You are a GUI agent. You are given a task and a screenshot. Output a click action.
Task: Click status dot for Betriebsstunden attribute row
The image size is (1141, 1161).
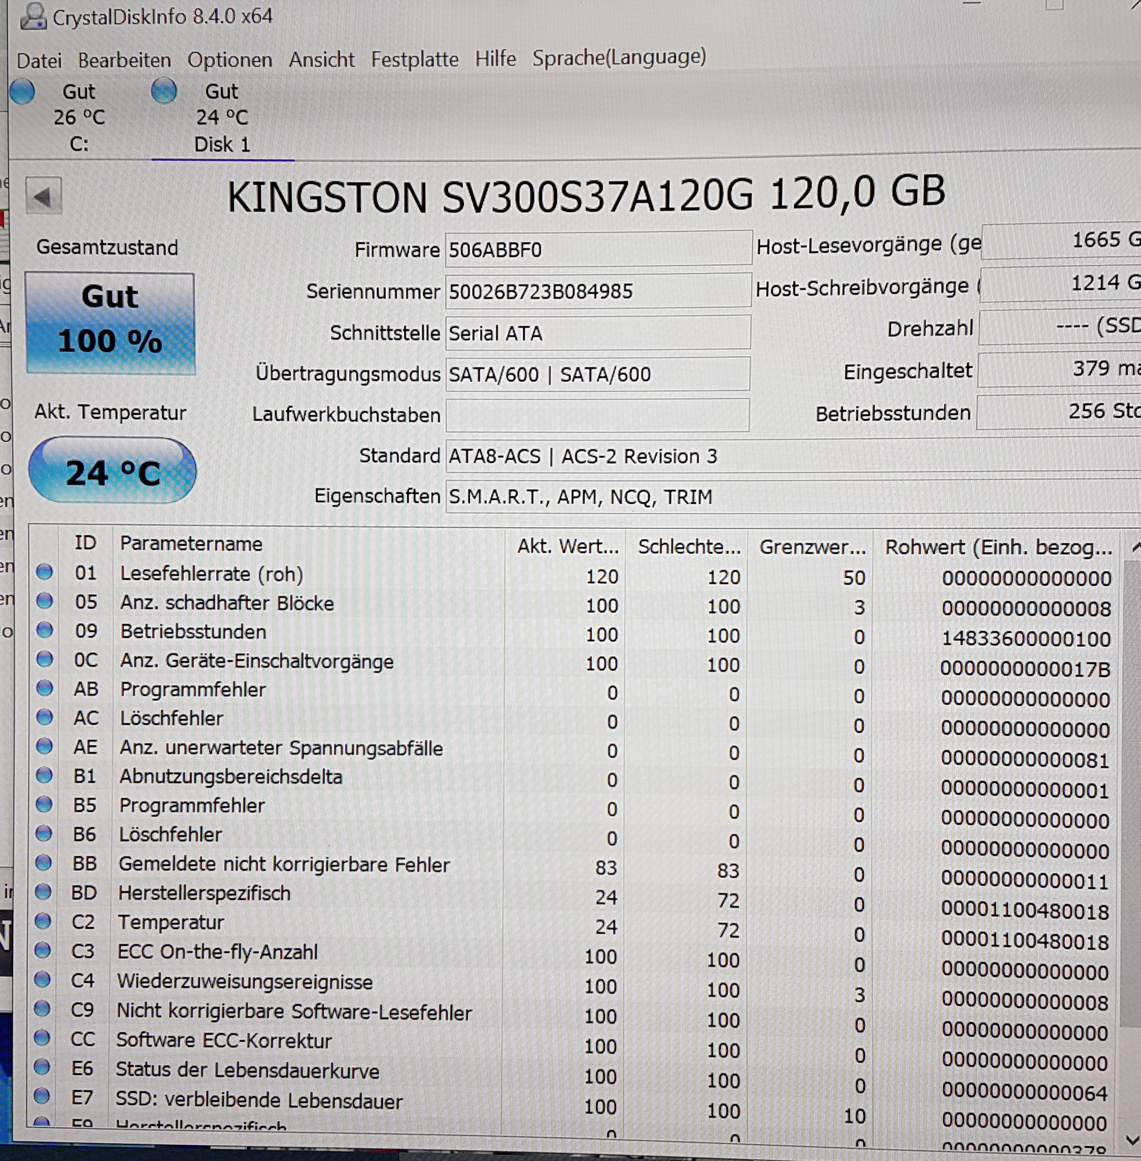pyautogui.click(x=44, y=631)
